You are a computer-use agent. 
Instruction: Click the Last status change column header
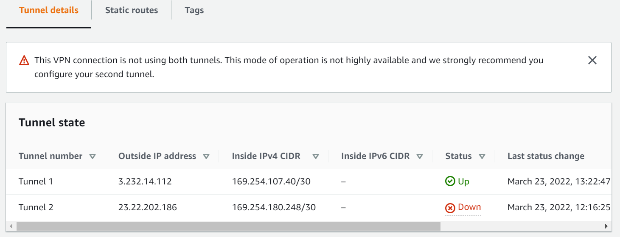click(x=546, y=156)
